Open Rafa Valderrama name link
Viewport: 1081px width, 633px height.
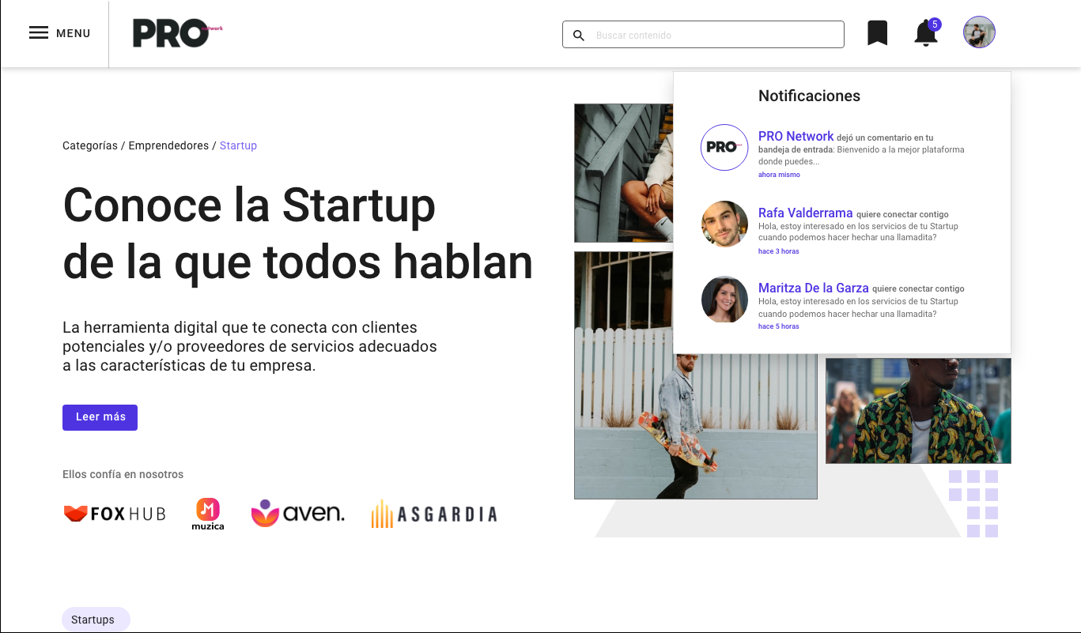[806, 213]
